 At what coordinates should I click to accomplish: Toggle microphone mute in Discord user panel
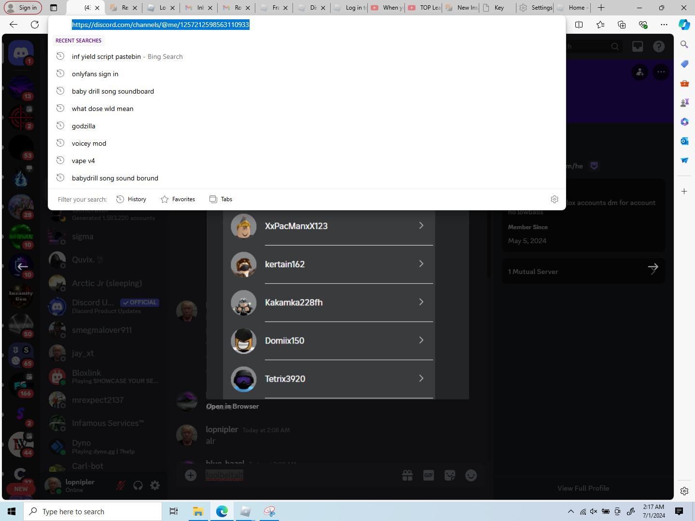121,485
